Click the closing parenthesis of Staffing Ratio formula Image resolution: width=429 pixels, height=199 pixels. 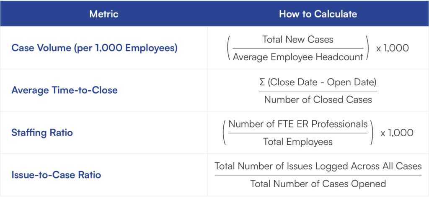[x=372, y=133]
